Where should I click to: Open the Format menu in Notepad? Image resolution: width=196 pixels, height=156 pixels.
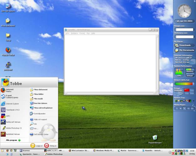(82, 33)
